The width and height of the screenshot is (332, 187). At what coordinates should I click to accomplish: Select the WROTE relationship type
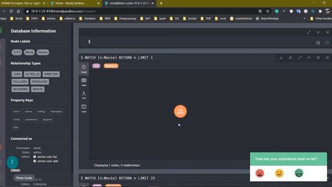tap(38, 89)
